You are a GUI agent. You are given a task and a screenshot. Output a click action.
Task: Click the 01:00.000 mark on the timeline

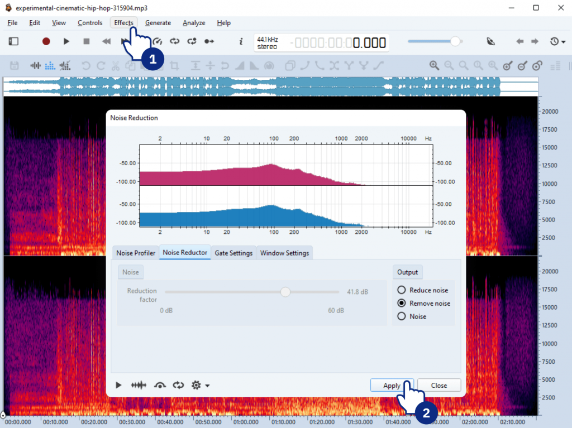click(x=246, y=422)
